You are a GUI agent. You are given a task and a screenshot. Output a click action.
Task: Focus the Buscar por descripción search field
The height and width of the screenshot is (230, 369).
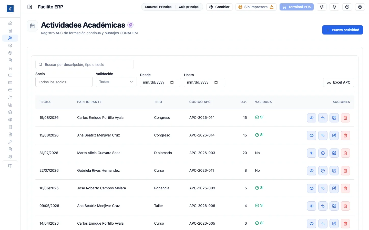(85, 64)
